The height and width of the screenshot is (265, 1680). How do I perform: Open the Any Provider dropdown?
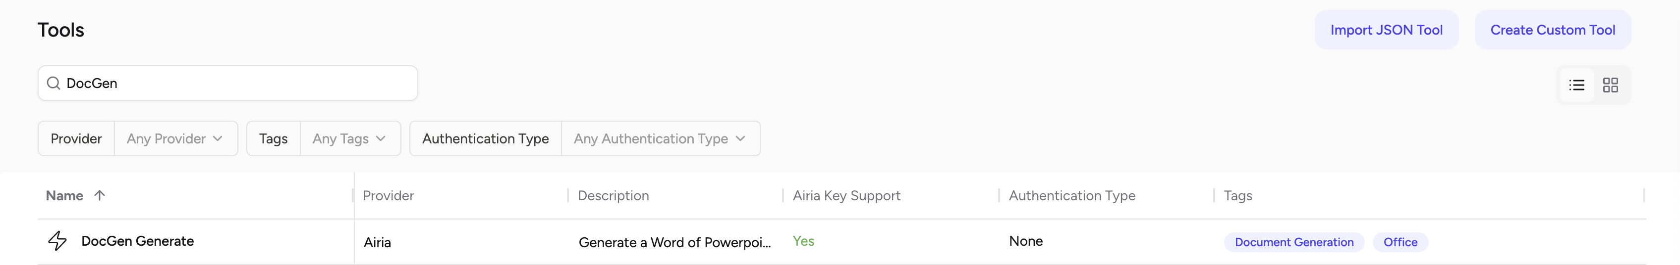point(175,139)
